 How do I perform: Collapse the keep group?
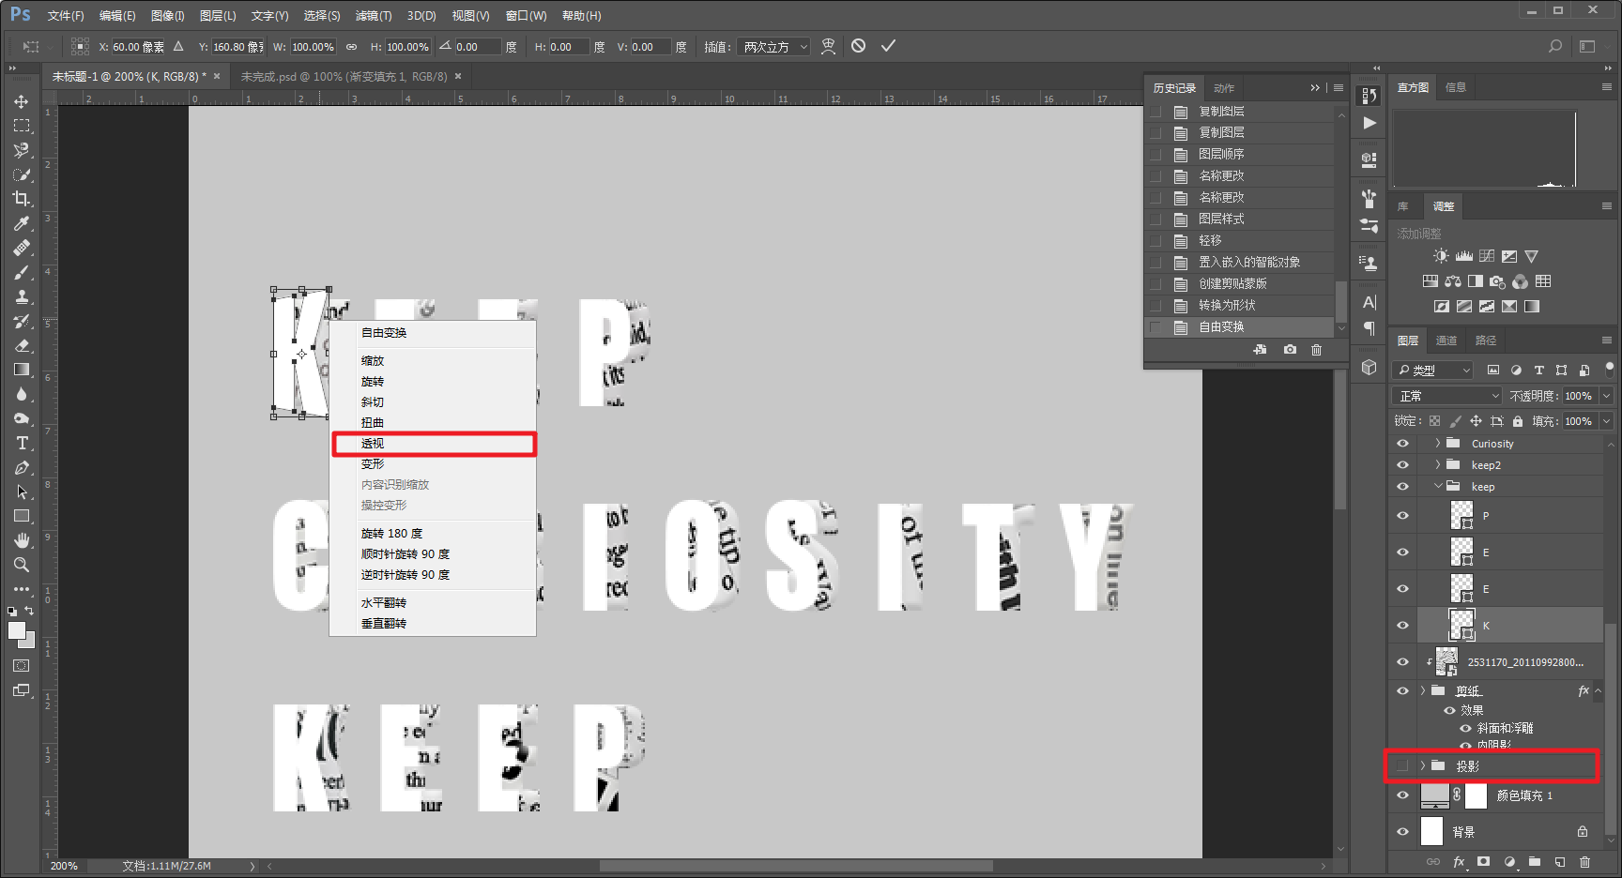(x=1437, y=487)
